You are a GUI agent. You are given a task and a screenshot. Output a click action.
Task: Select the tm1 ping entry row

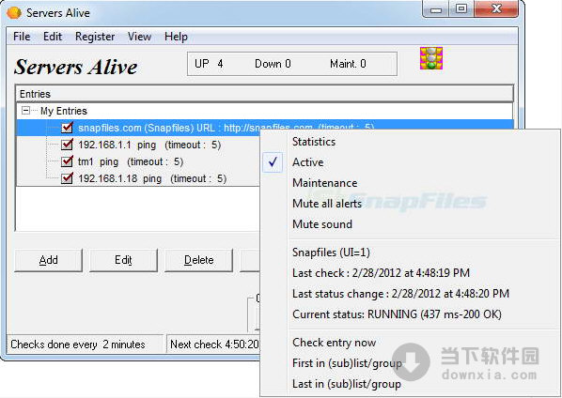coord(131,161)
